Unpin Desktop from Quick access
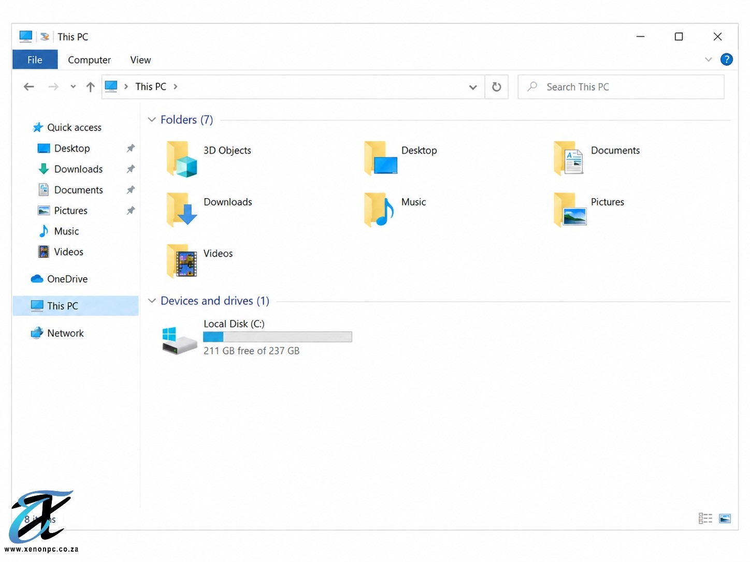The width and height of the screenshot is (750, 562). point(131,149)
